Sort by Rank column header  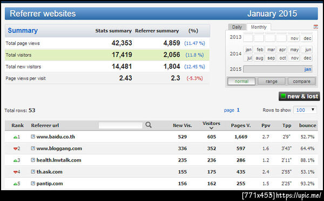tap(18, 125)
